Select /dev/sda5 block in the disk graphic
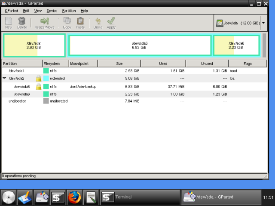Image resolution: width=275 pixels, height=206 pixels. pyautogui.click(x=140, y=45)
